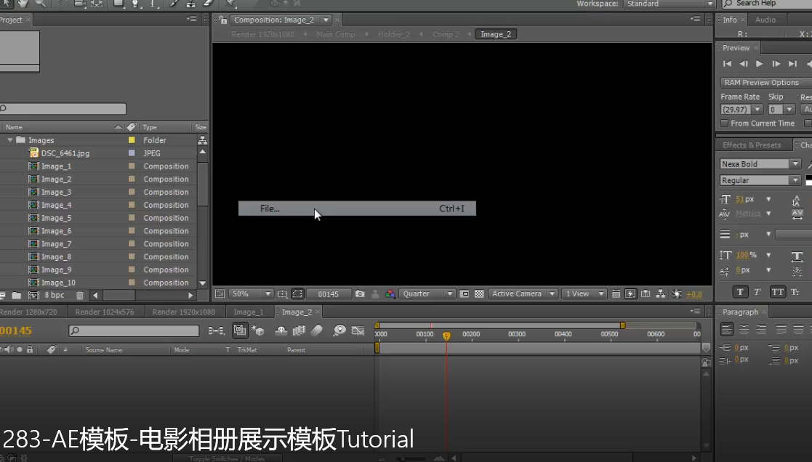This screenshot has height=462, width=812.
Task: Click the Faux Italic button
Action: pos(757,292)
